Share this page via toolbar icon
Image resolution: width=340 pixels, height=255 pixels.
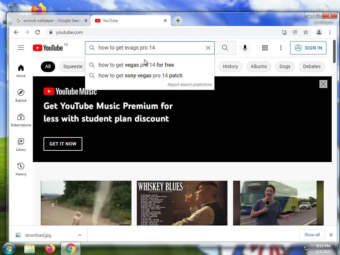(295, 32)
